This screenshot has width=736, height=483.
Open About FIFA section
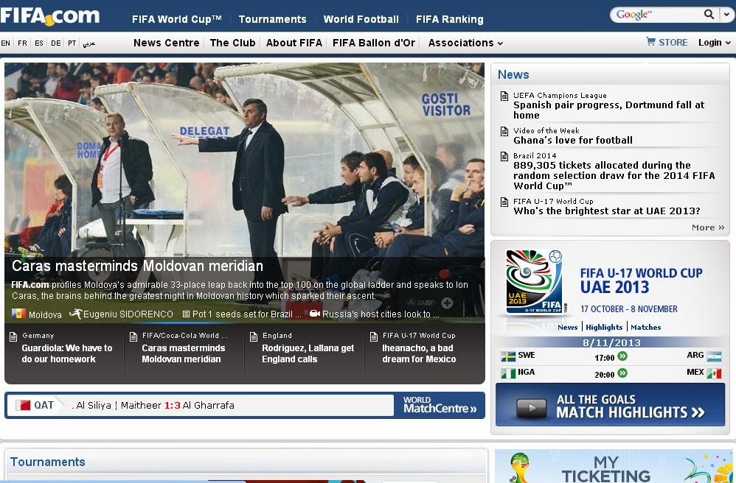(294, 43)
